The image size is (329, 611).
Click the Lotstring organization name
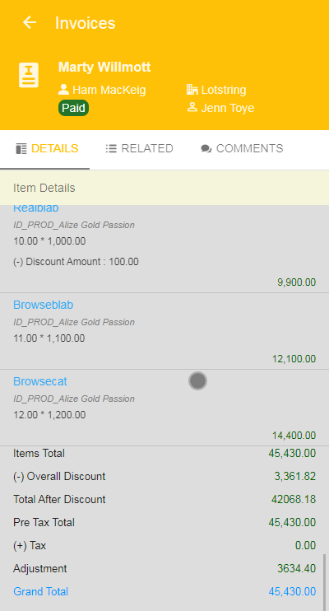224,90
